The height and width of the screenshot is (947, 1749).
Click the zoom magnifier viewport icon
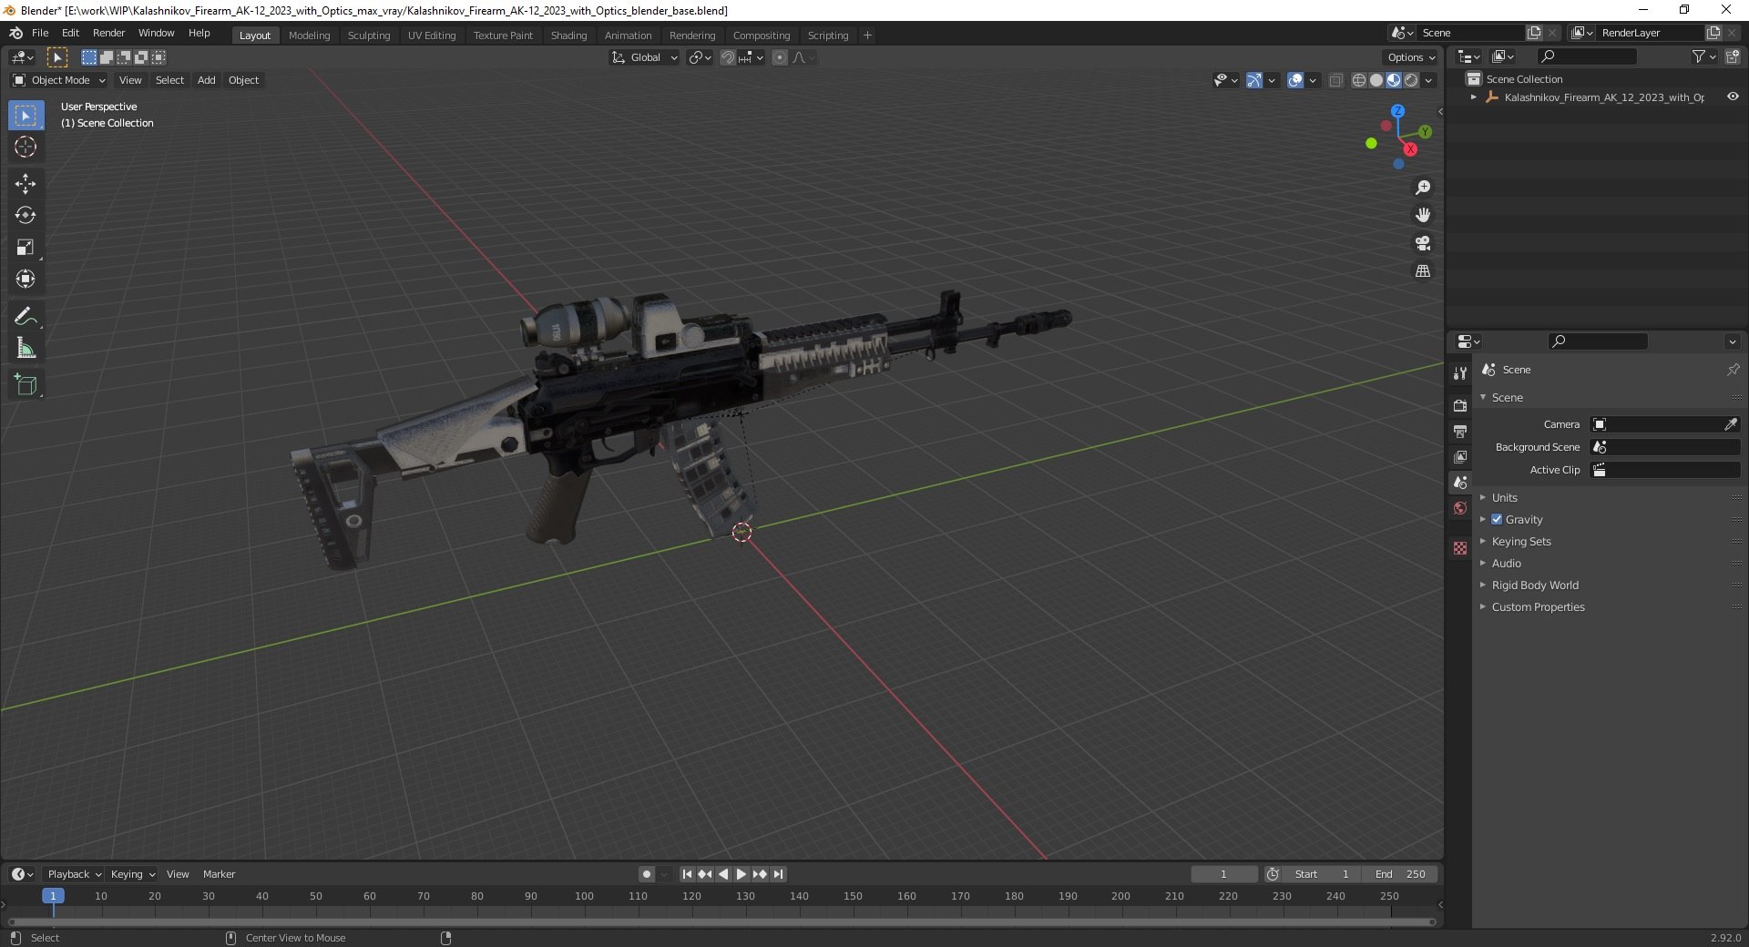pos(1422,188)
